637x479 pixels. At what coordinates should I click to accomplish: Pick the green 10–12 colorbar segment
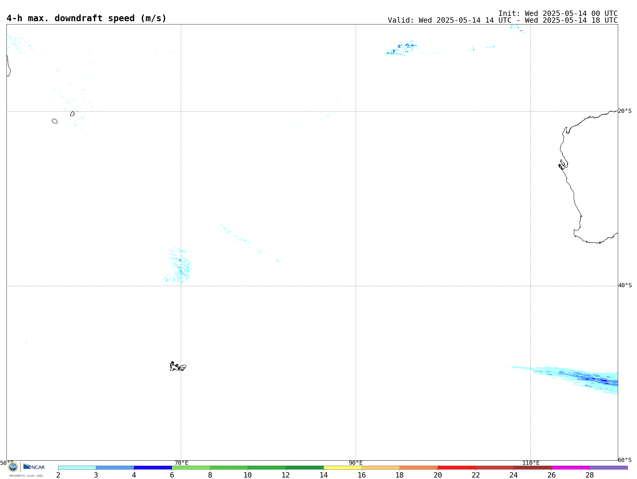(267, 468)
